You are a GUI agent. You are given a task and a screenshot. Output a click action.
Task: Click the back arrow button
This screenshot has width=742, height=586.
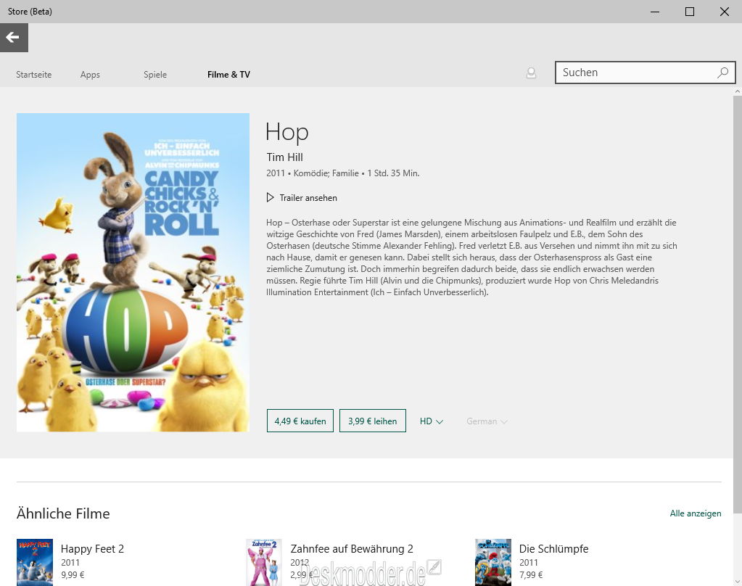[13, 38]
